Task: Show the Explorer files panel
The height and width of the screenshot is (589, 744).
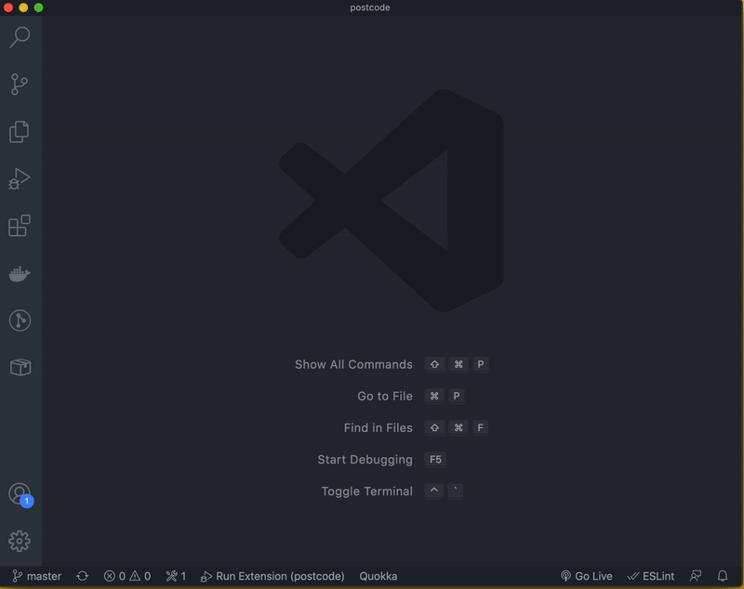Action: 20,132
